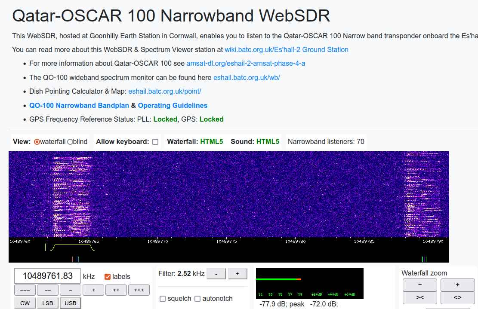The image size is (478, 309).
Task: Uncheck the labels checkbox
Action: click(107, 276)
